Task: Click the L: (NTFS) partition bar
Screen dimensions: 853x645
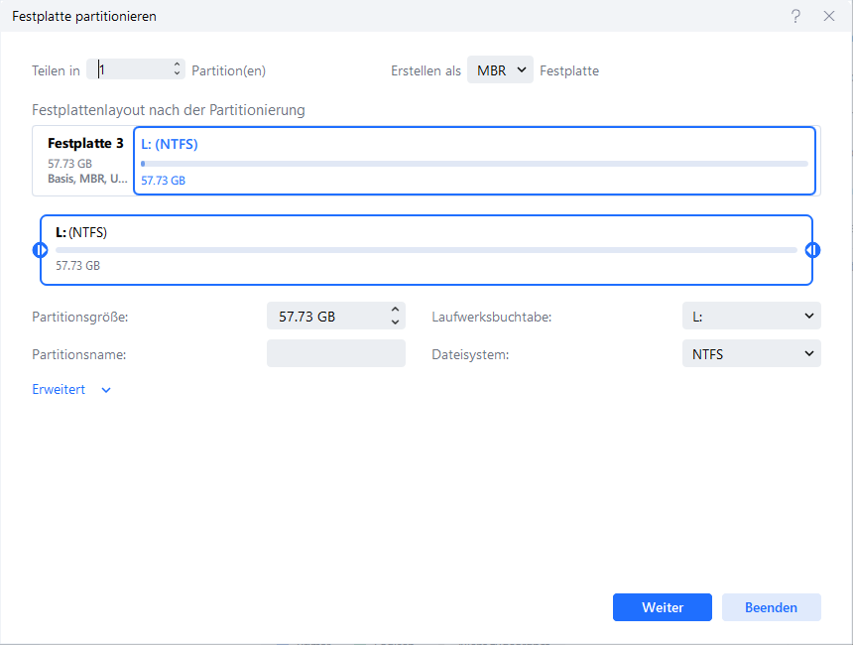Action: (x=426, y=250)
